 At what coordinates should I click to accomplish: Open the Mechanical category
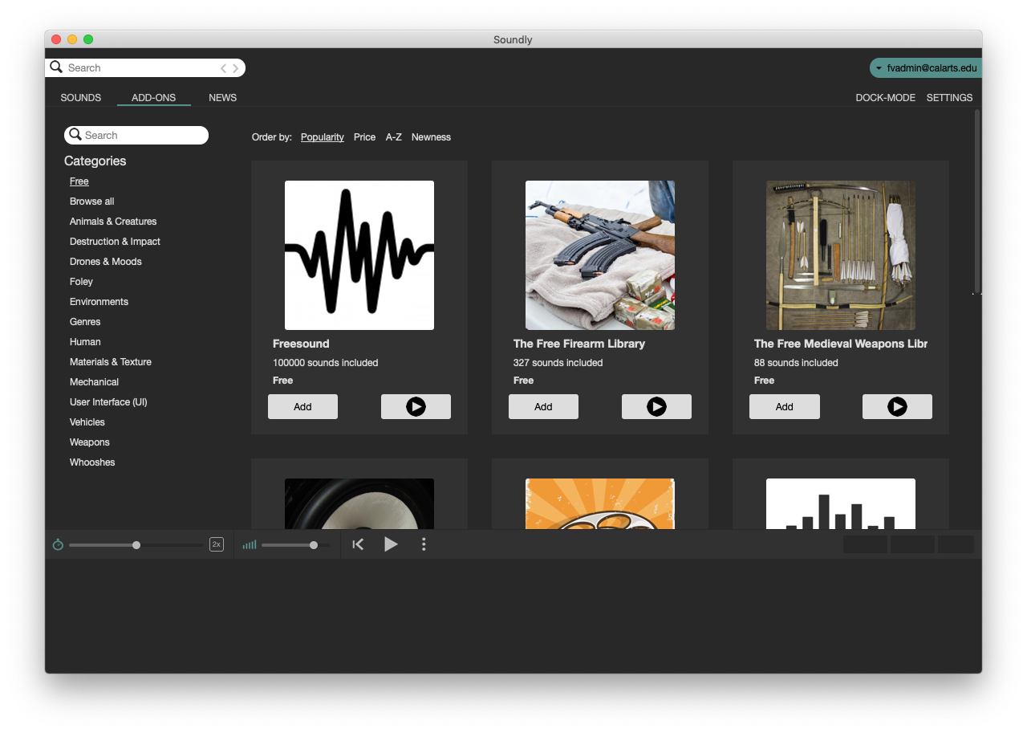click(94, 382)
